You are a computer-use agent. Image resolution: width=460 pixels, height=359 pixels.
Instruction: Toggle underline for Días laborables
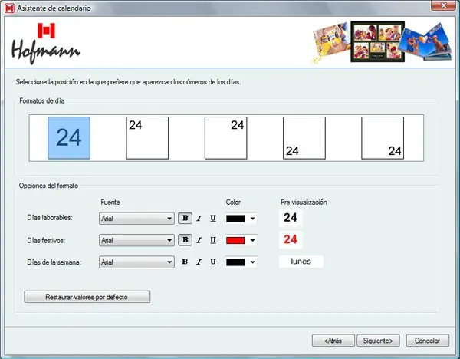point(213,219)
